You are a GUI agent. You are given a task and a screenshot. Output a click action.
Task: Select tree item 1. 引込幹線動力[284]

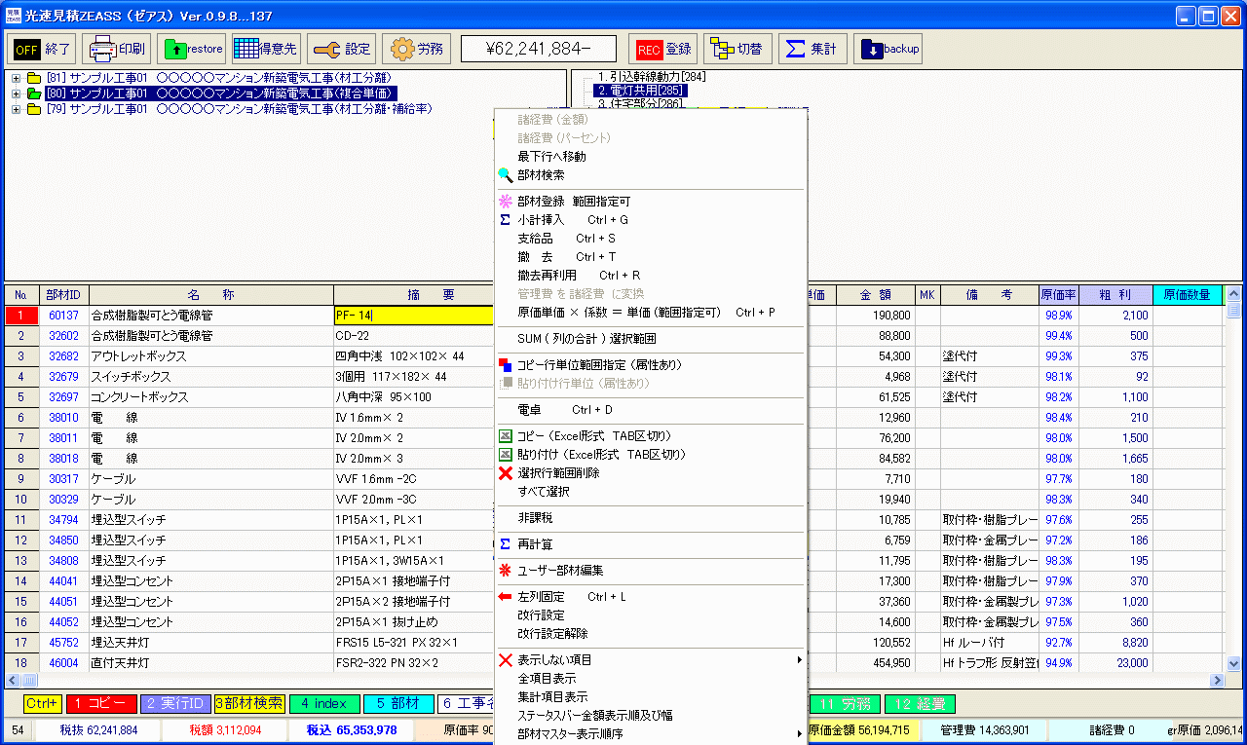click(x=651, y=76)
